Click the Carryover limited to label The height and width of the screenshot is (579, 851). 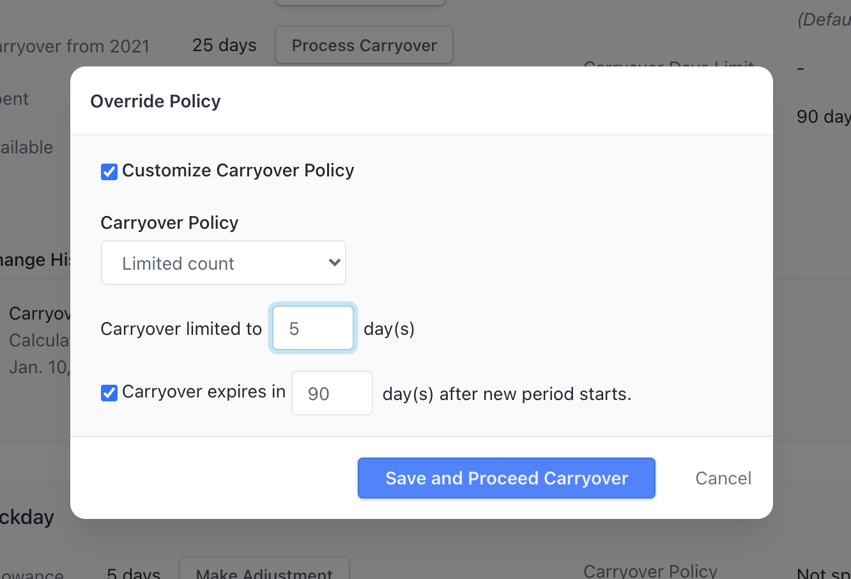[x=181, y=328]
